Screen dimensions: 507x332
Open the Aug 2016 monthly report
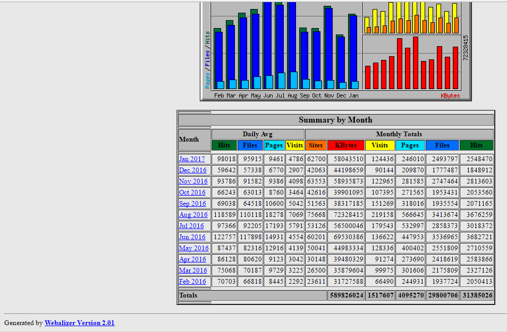point(193,215)
